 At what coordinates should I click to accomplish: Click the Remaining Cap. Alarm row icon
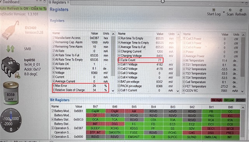[x=54, y=42]
